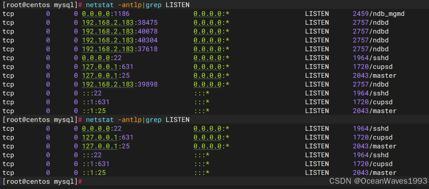Select 2757/ndbd in the port 39898 row

tap(371, 84)
